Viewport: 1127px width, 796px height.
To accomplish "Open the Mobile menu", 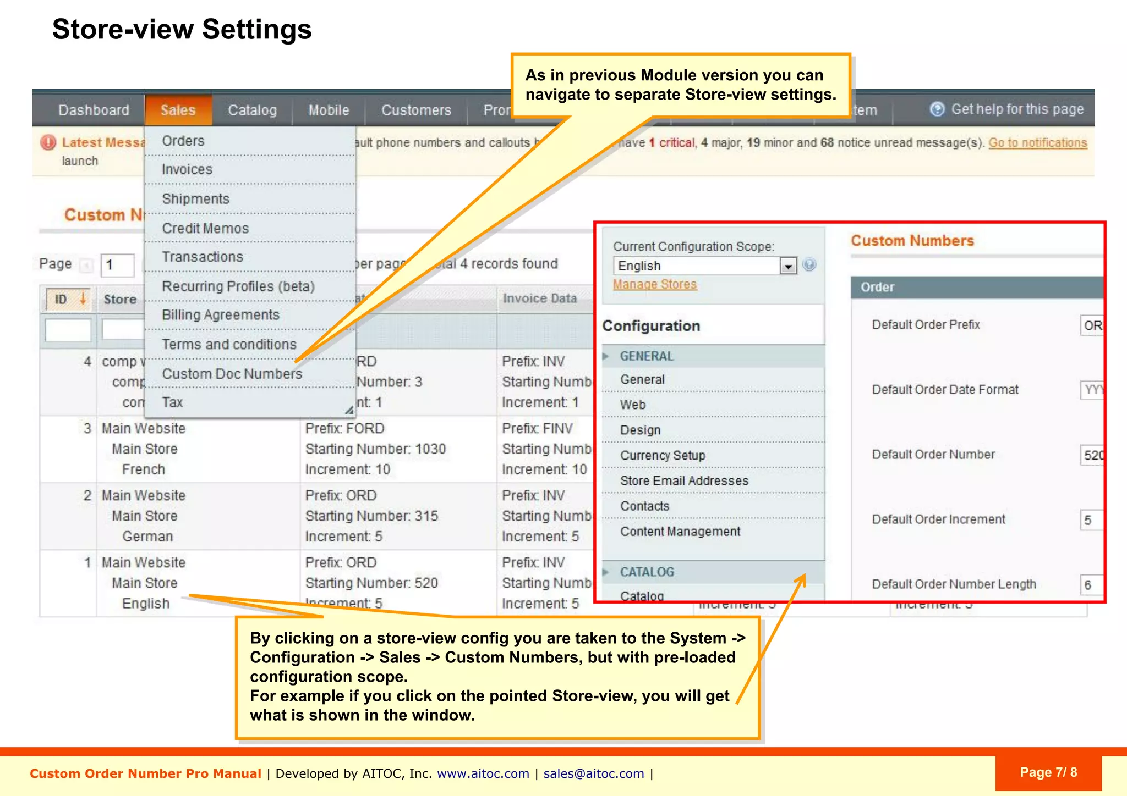I will (x=329, y=110).
